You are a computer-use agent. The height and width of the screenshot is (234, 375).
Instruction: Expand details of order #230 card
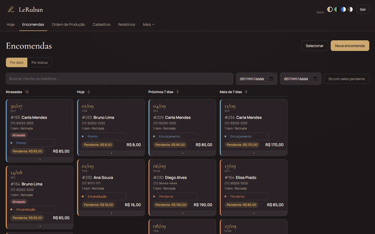pos(183,213)
